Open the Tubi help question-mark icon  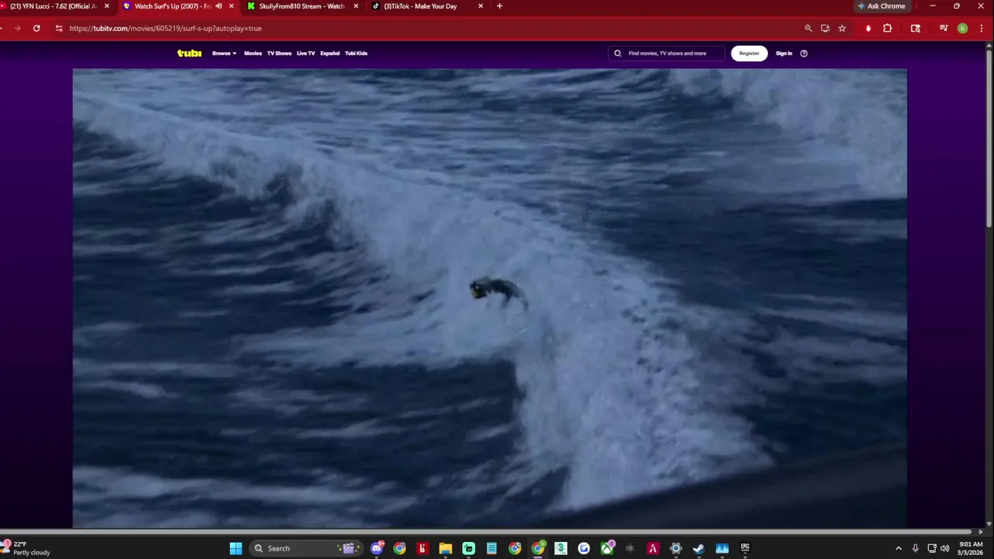[804, 54]
